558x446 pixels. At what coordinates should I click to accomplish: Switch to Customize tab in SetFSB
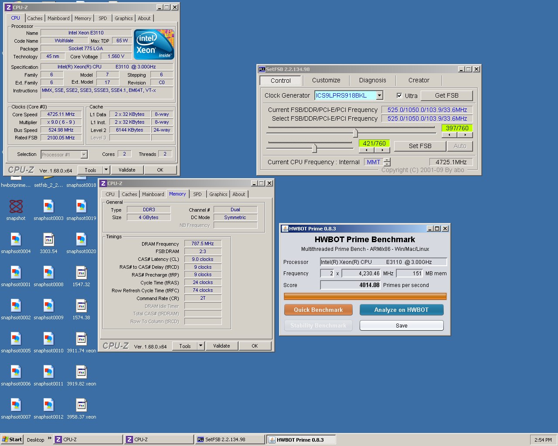[326, 80]
